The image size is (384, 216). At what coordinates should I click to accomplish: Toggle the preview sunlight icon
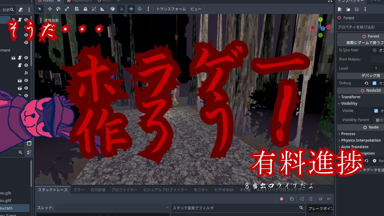[131, 9]
